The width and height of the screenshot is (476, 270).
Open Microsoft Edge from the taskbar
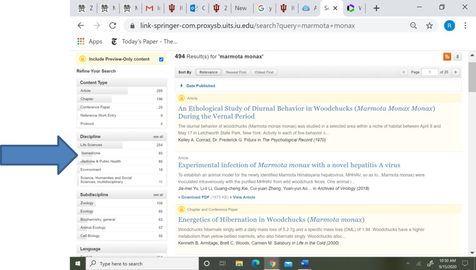pos(256,264)
